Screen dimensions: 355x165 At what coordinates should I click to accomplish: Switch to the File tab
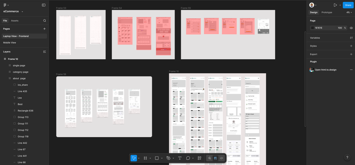coord(5,21)
